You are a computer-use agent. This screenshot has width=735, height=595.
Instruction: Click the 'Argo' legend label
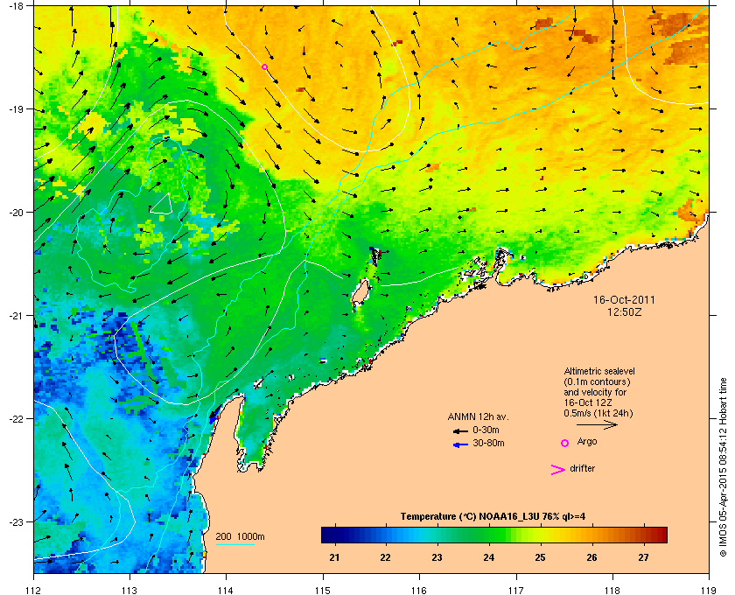point(587,442)
